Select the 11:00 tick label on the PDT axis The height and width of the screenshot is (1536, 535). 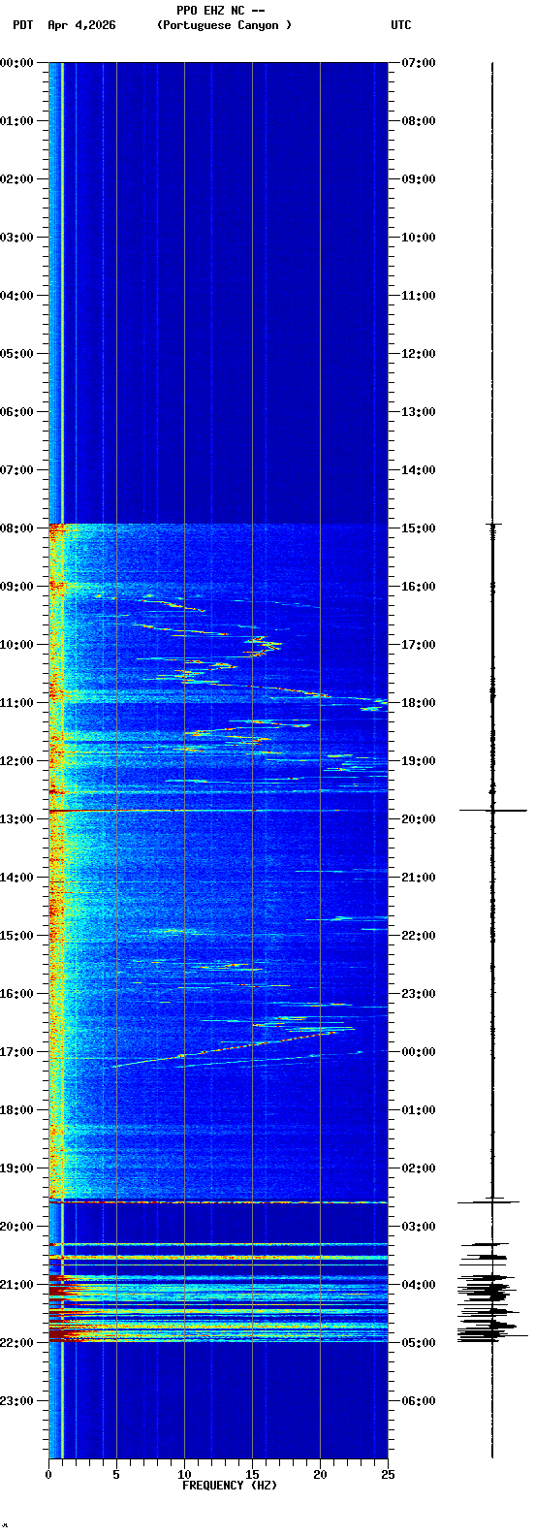pos(17,703)
